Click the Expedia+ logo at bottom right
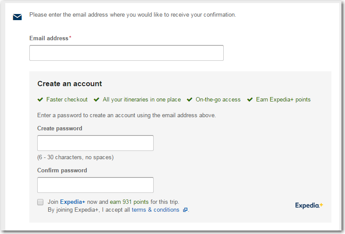This screenshot has height=234, width=345. (309, 206)
